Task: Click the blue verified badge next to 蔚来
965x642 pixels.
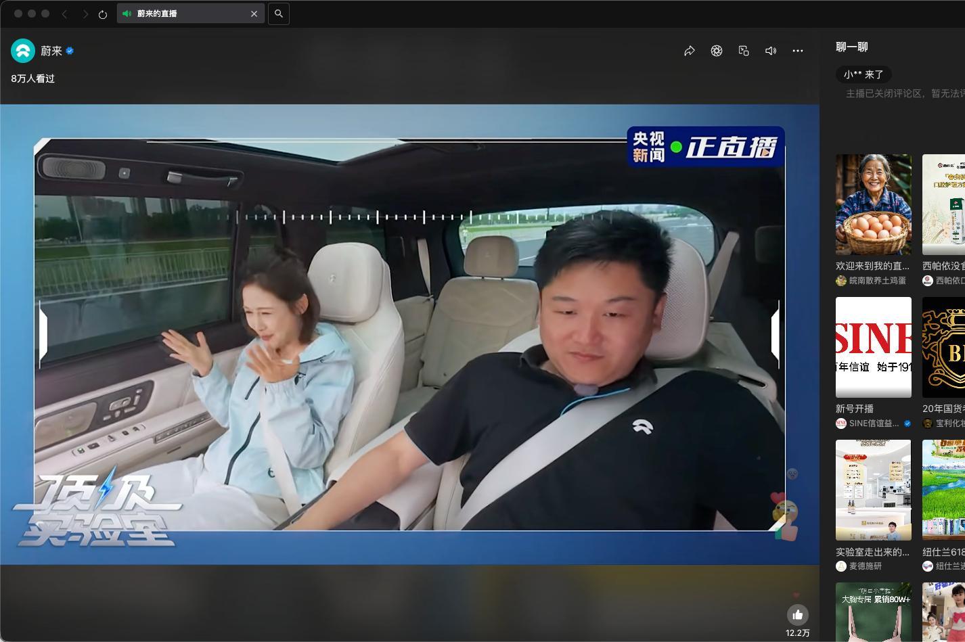Action: point(70,51)
